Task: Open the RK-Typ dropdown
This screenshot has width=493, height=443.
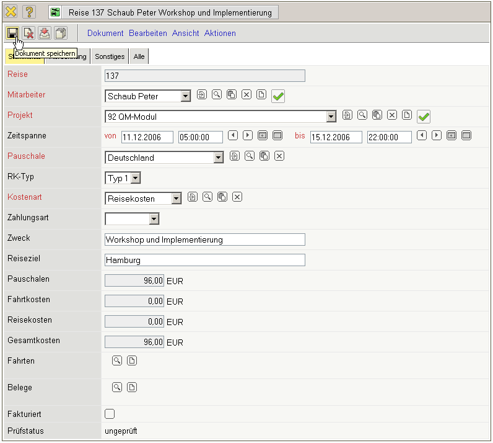Action: [136, 178]
